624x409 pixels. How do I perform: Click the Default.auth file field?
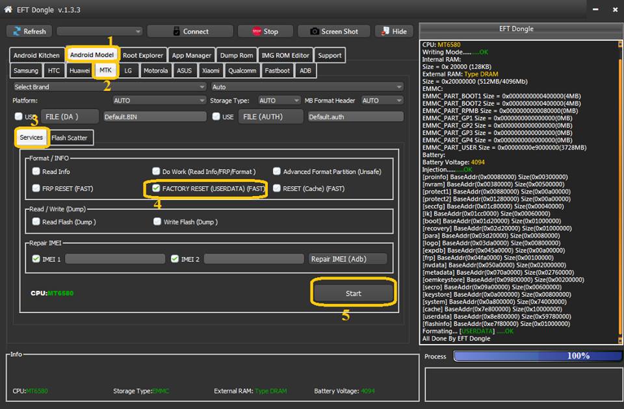tap(356, 116)
